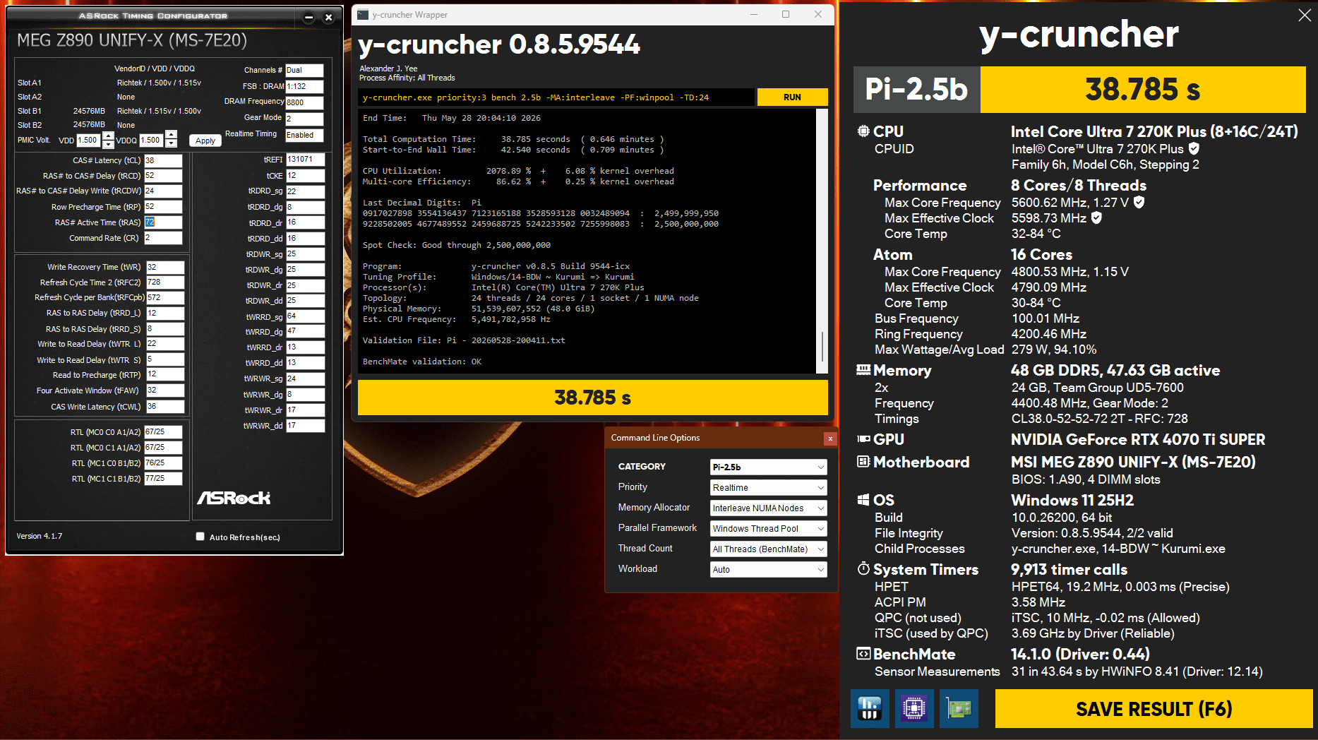Click the System Timers clock icon

pos(863,569)
